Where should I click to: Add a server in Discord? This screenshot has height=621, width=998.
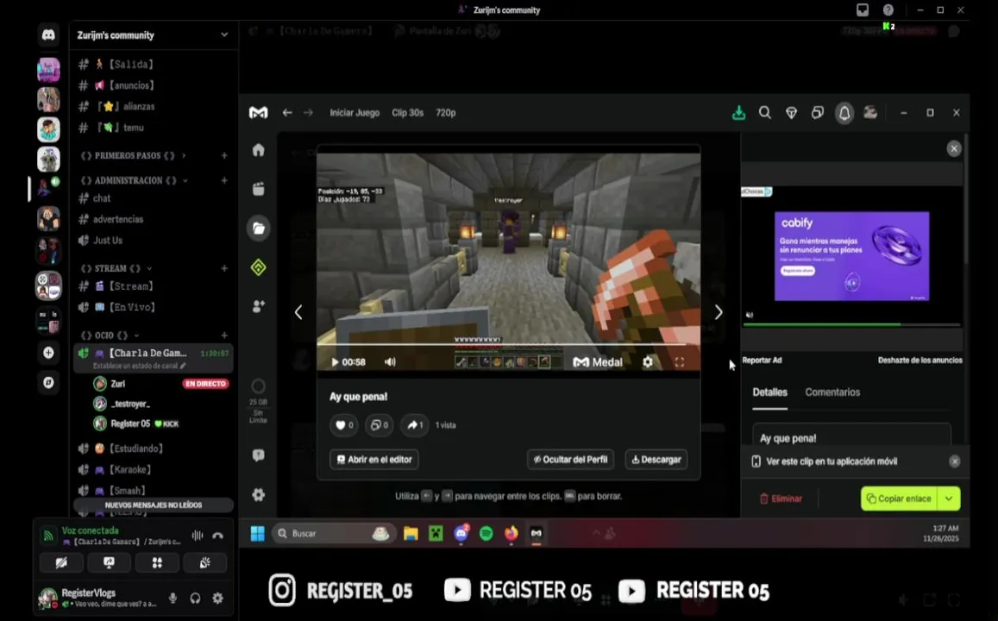point(48,353)
